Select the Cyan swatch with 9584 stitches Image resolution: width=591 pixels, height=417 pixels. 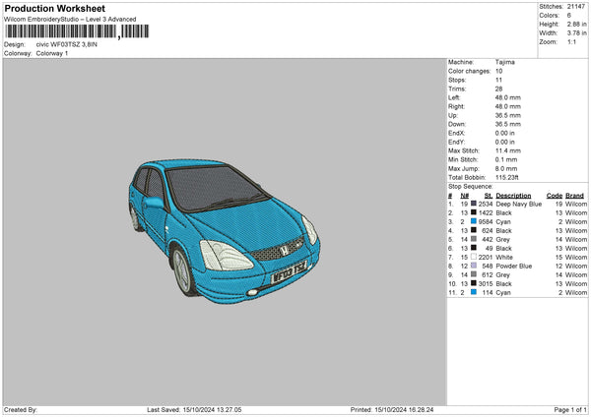tap(474, 221)
